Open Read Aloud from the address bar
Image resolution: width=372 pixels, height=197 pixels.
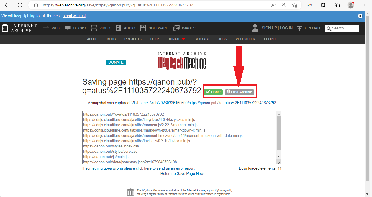pos(273,5)
